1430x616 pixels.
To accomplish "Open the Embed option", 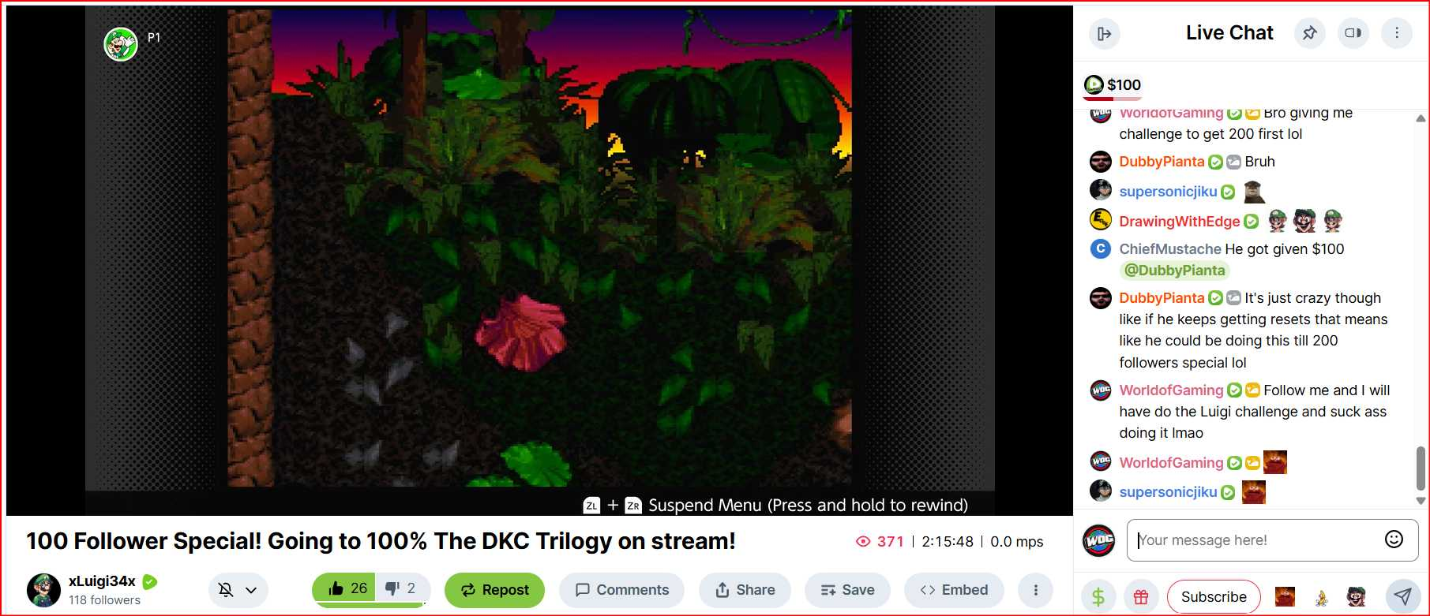I will click(x=954, y=590).
